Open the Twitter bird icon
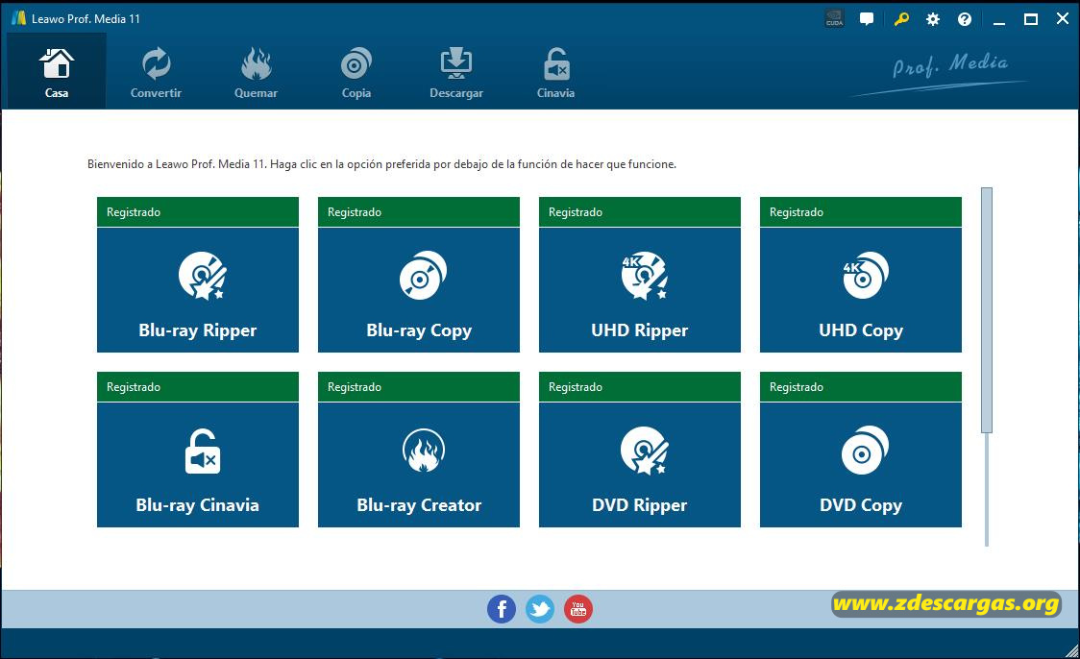The image size is (1080, 659). coord(540,609)
